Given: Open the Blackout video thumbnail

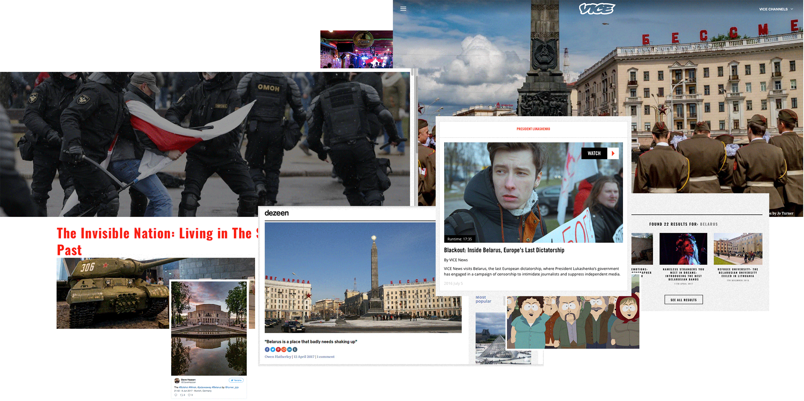Looking at the screenshot, I should tap(533, 192).
